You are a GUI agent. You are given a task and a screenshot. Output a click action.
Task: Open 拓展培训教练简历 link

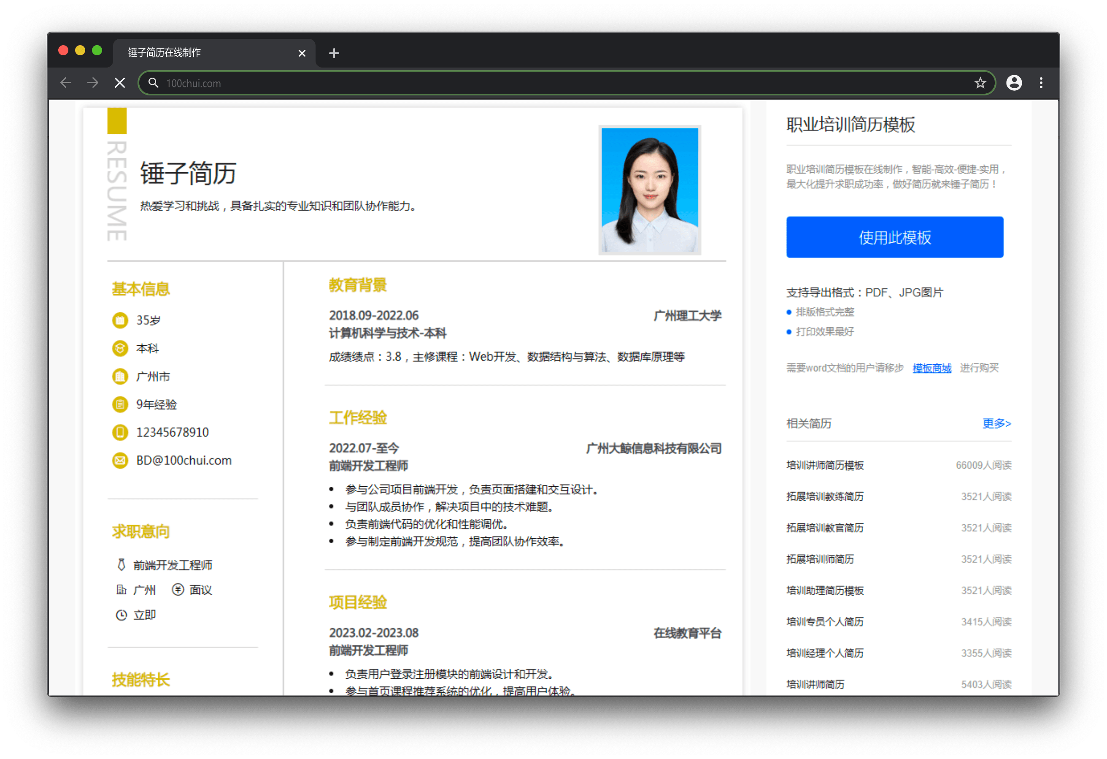click(x=825, y=497)
